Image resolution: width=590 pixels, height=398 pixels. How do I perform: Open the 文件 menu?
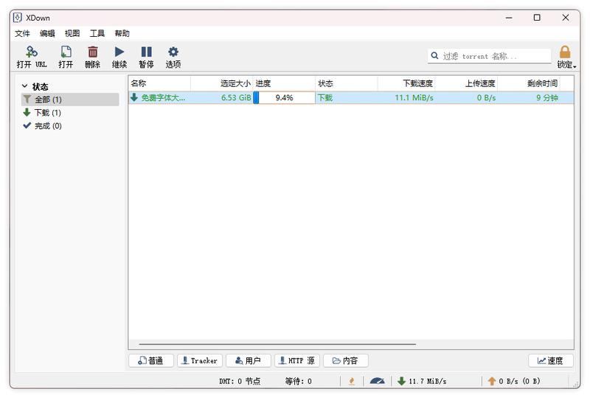tap(22, 33)
